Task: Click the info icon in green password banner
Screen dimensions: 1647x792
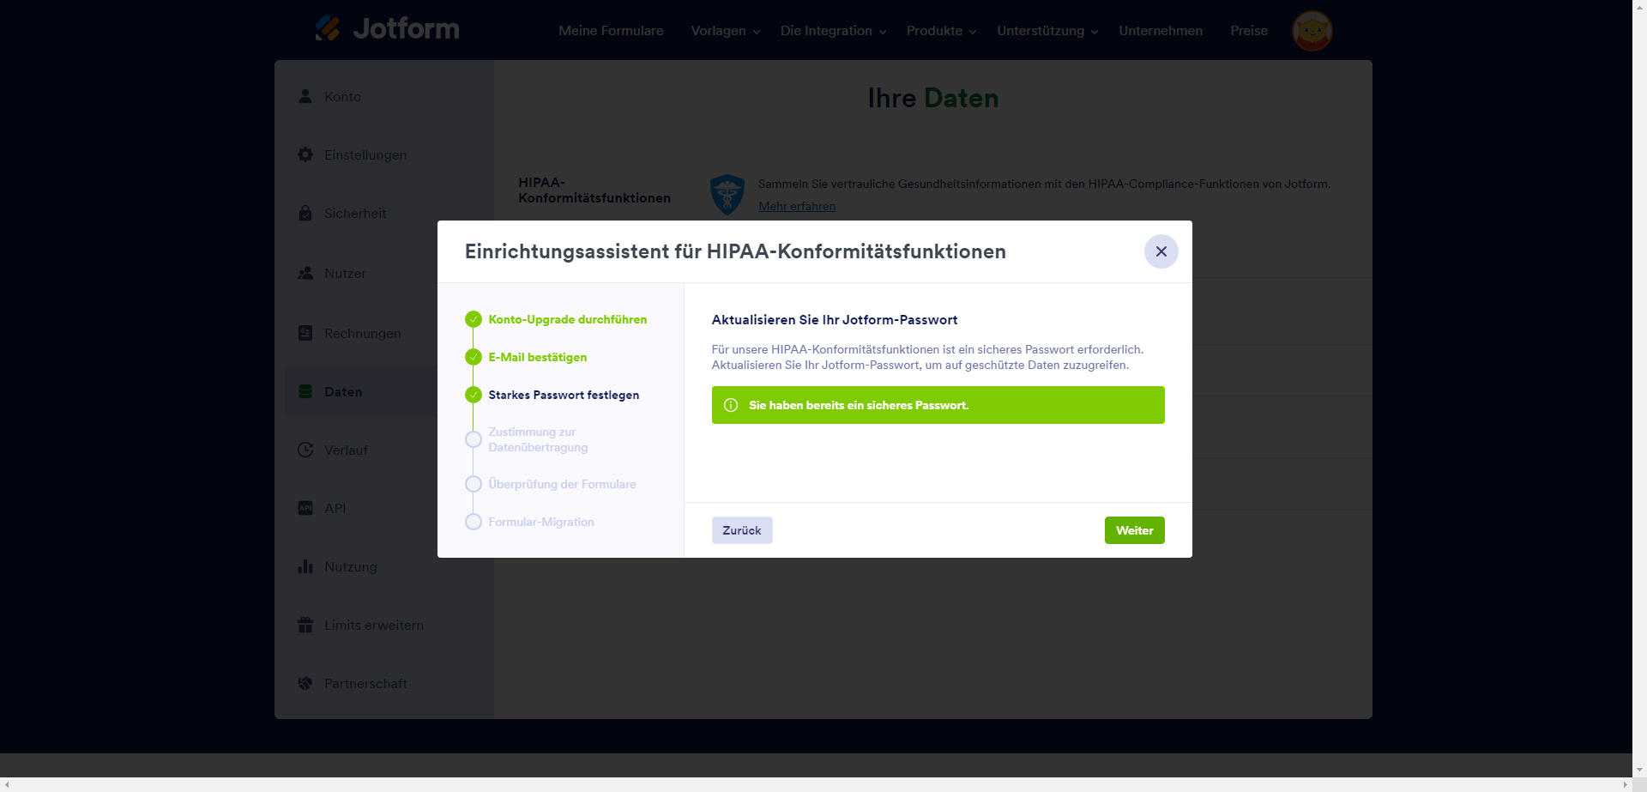Action: (x=731, y=405)
